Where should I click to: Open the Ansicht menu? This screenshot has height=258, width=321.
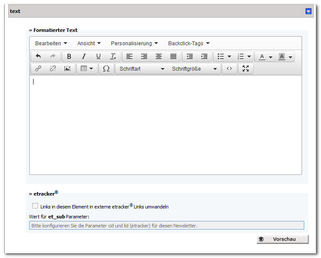click(x=89, y=43)
